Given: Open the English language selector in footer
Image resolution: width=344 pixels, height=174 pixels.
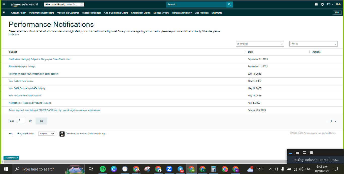Looking at the screenshot, I should [x=47, y=134].
